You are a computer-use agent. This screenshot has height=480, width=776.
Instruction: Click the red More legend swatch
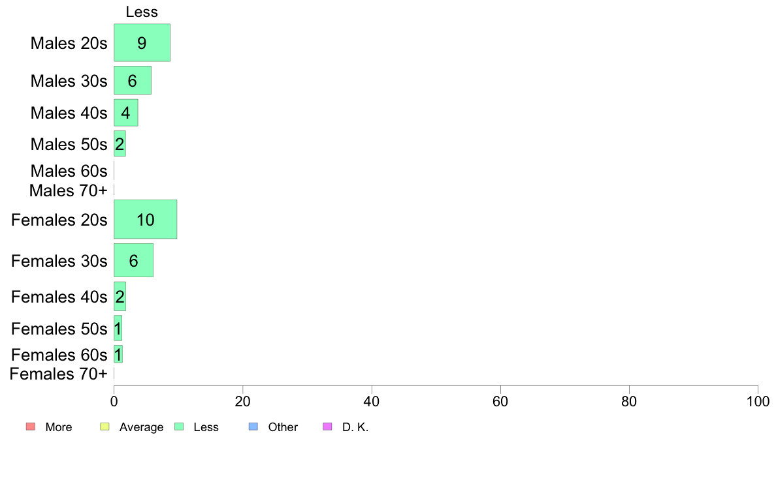[31, 427]
